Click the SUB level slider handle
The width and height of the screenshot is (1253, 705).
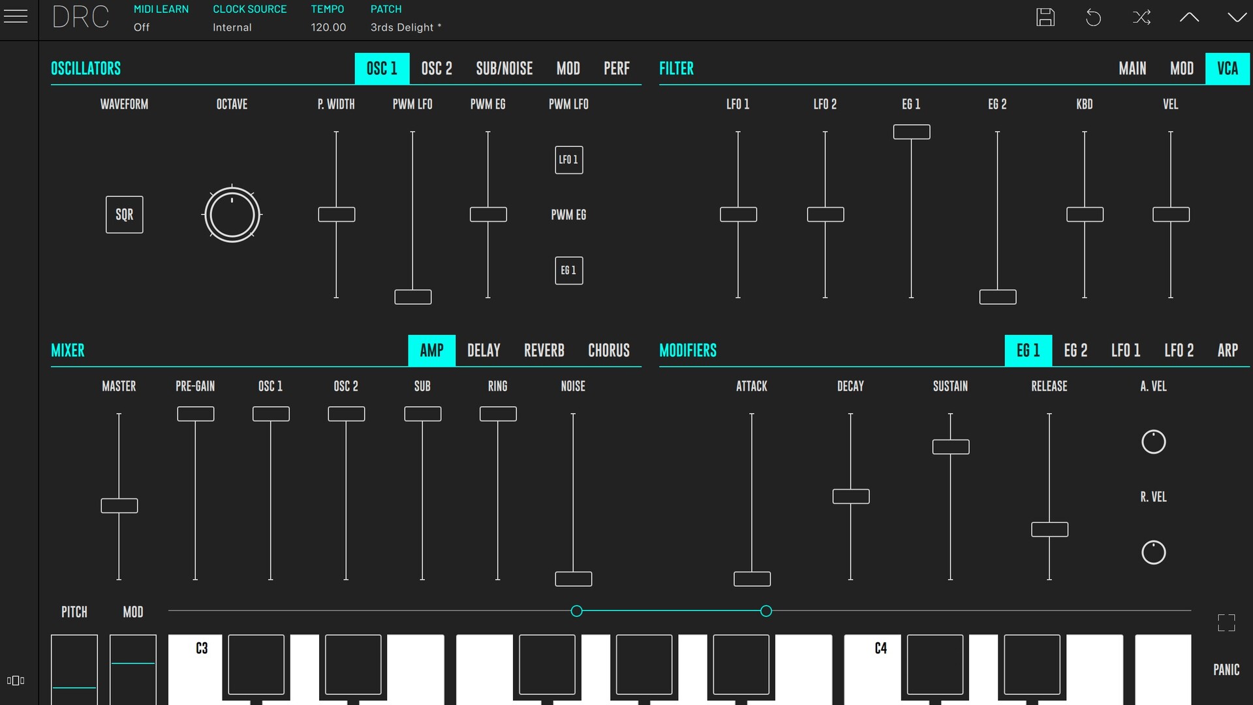click(423, 414)
